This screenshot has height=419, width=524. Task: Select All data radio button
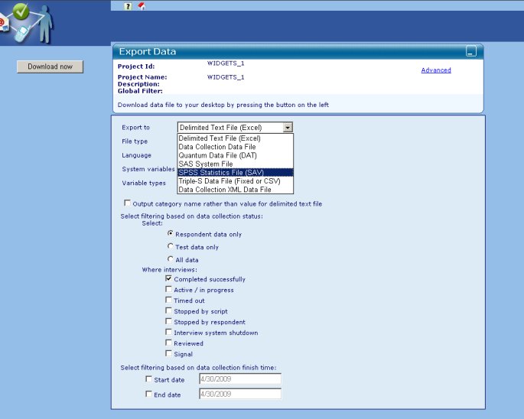coord(171,259)
